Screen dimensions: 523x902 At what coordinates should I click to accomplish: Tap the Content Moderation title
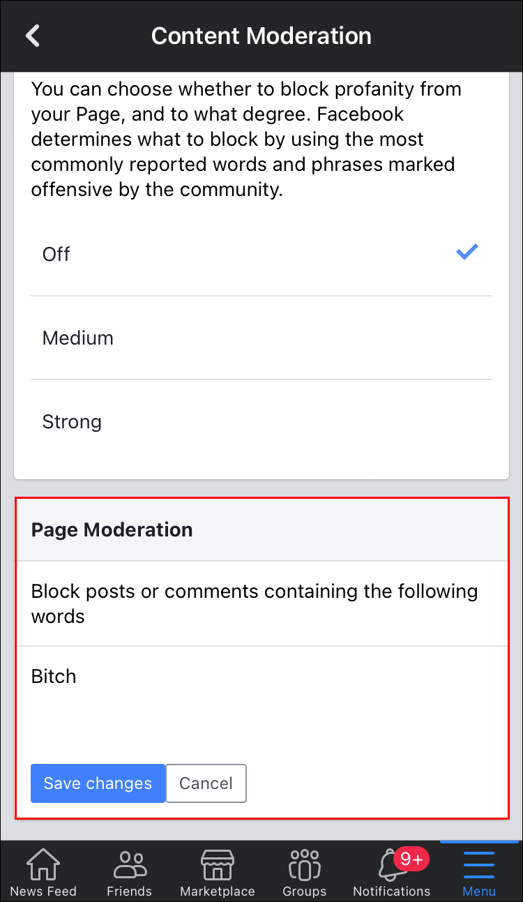point(261,36)
